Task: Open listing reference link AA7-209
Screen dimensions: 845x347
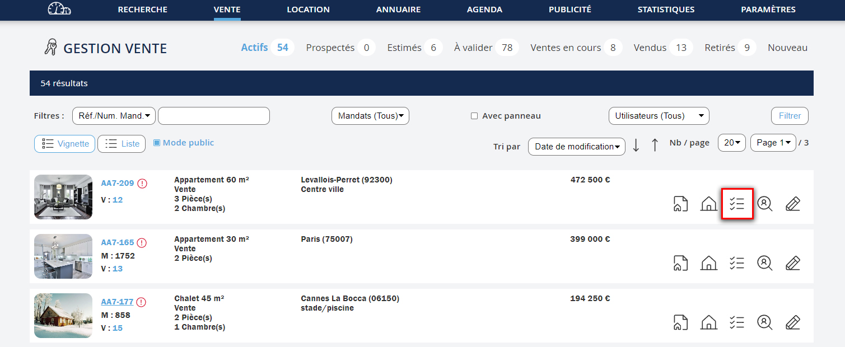Action: (x=117, y=183)
